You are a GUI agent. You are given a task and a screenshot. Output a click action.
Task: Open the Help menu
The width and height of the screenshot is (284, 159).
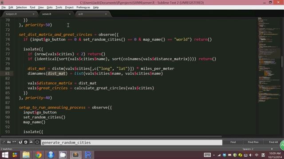coord(96,8)
